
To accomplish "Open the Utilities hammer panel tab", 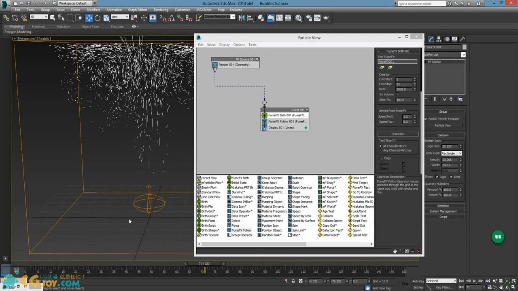I will click(463, 39).
